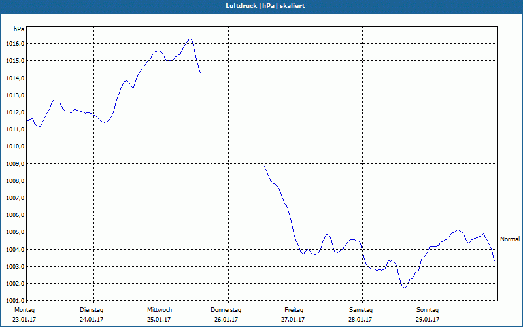The height and width of the screenshot is (327, 523).
Task: Click the 'Dienstag' day label
Action: point(92,310)
